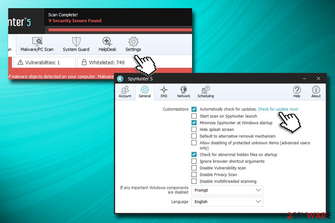Enable Disable Vulnerability scan checkbox

194,168
